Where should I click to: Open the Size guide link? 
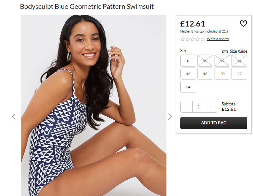pos(238,51)
